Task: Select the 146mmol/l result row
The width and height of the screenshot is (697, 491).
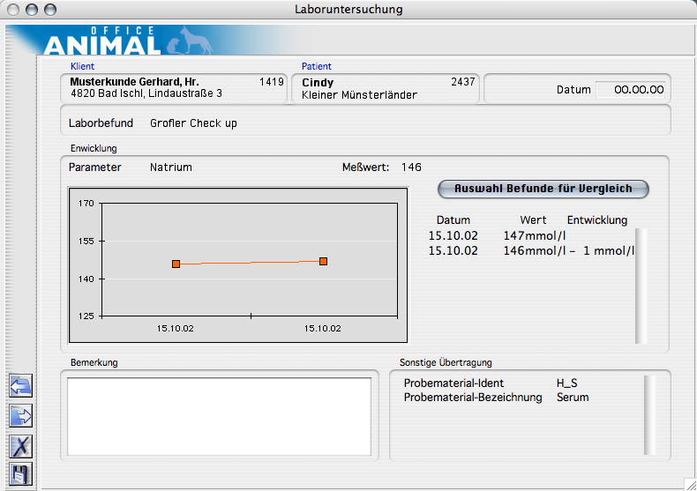Action: [x=529, y=250]
